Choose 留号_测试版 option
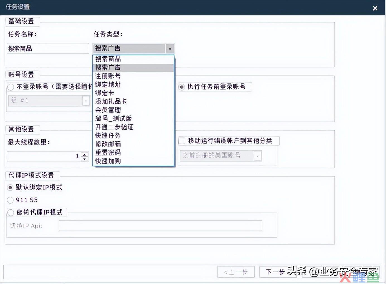This screenshot has width=386, height=284. (x=133, y=118)
